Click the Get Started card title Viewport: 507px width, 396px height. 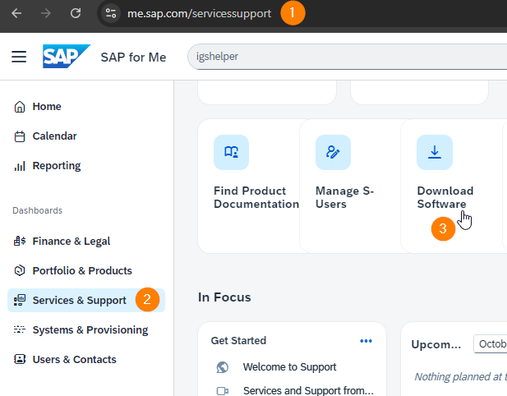click(x=238, y=340)
